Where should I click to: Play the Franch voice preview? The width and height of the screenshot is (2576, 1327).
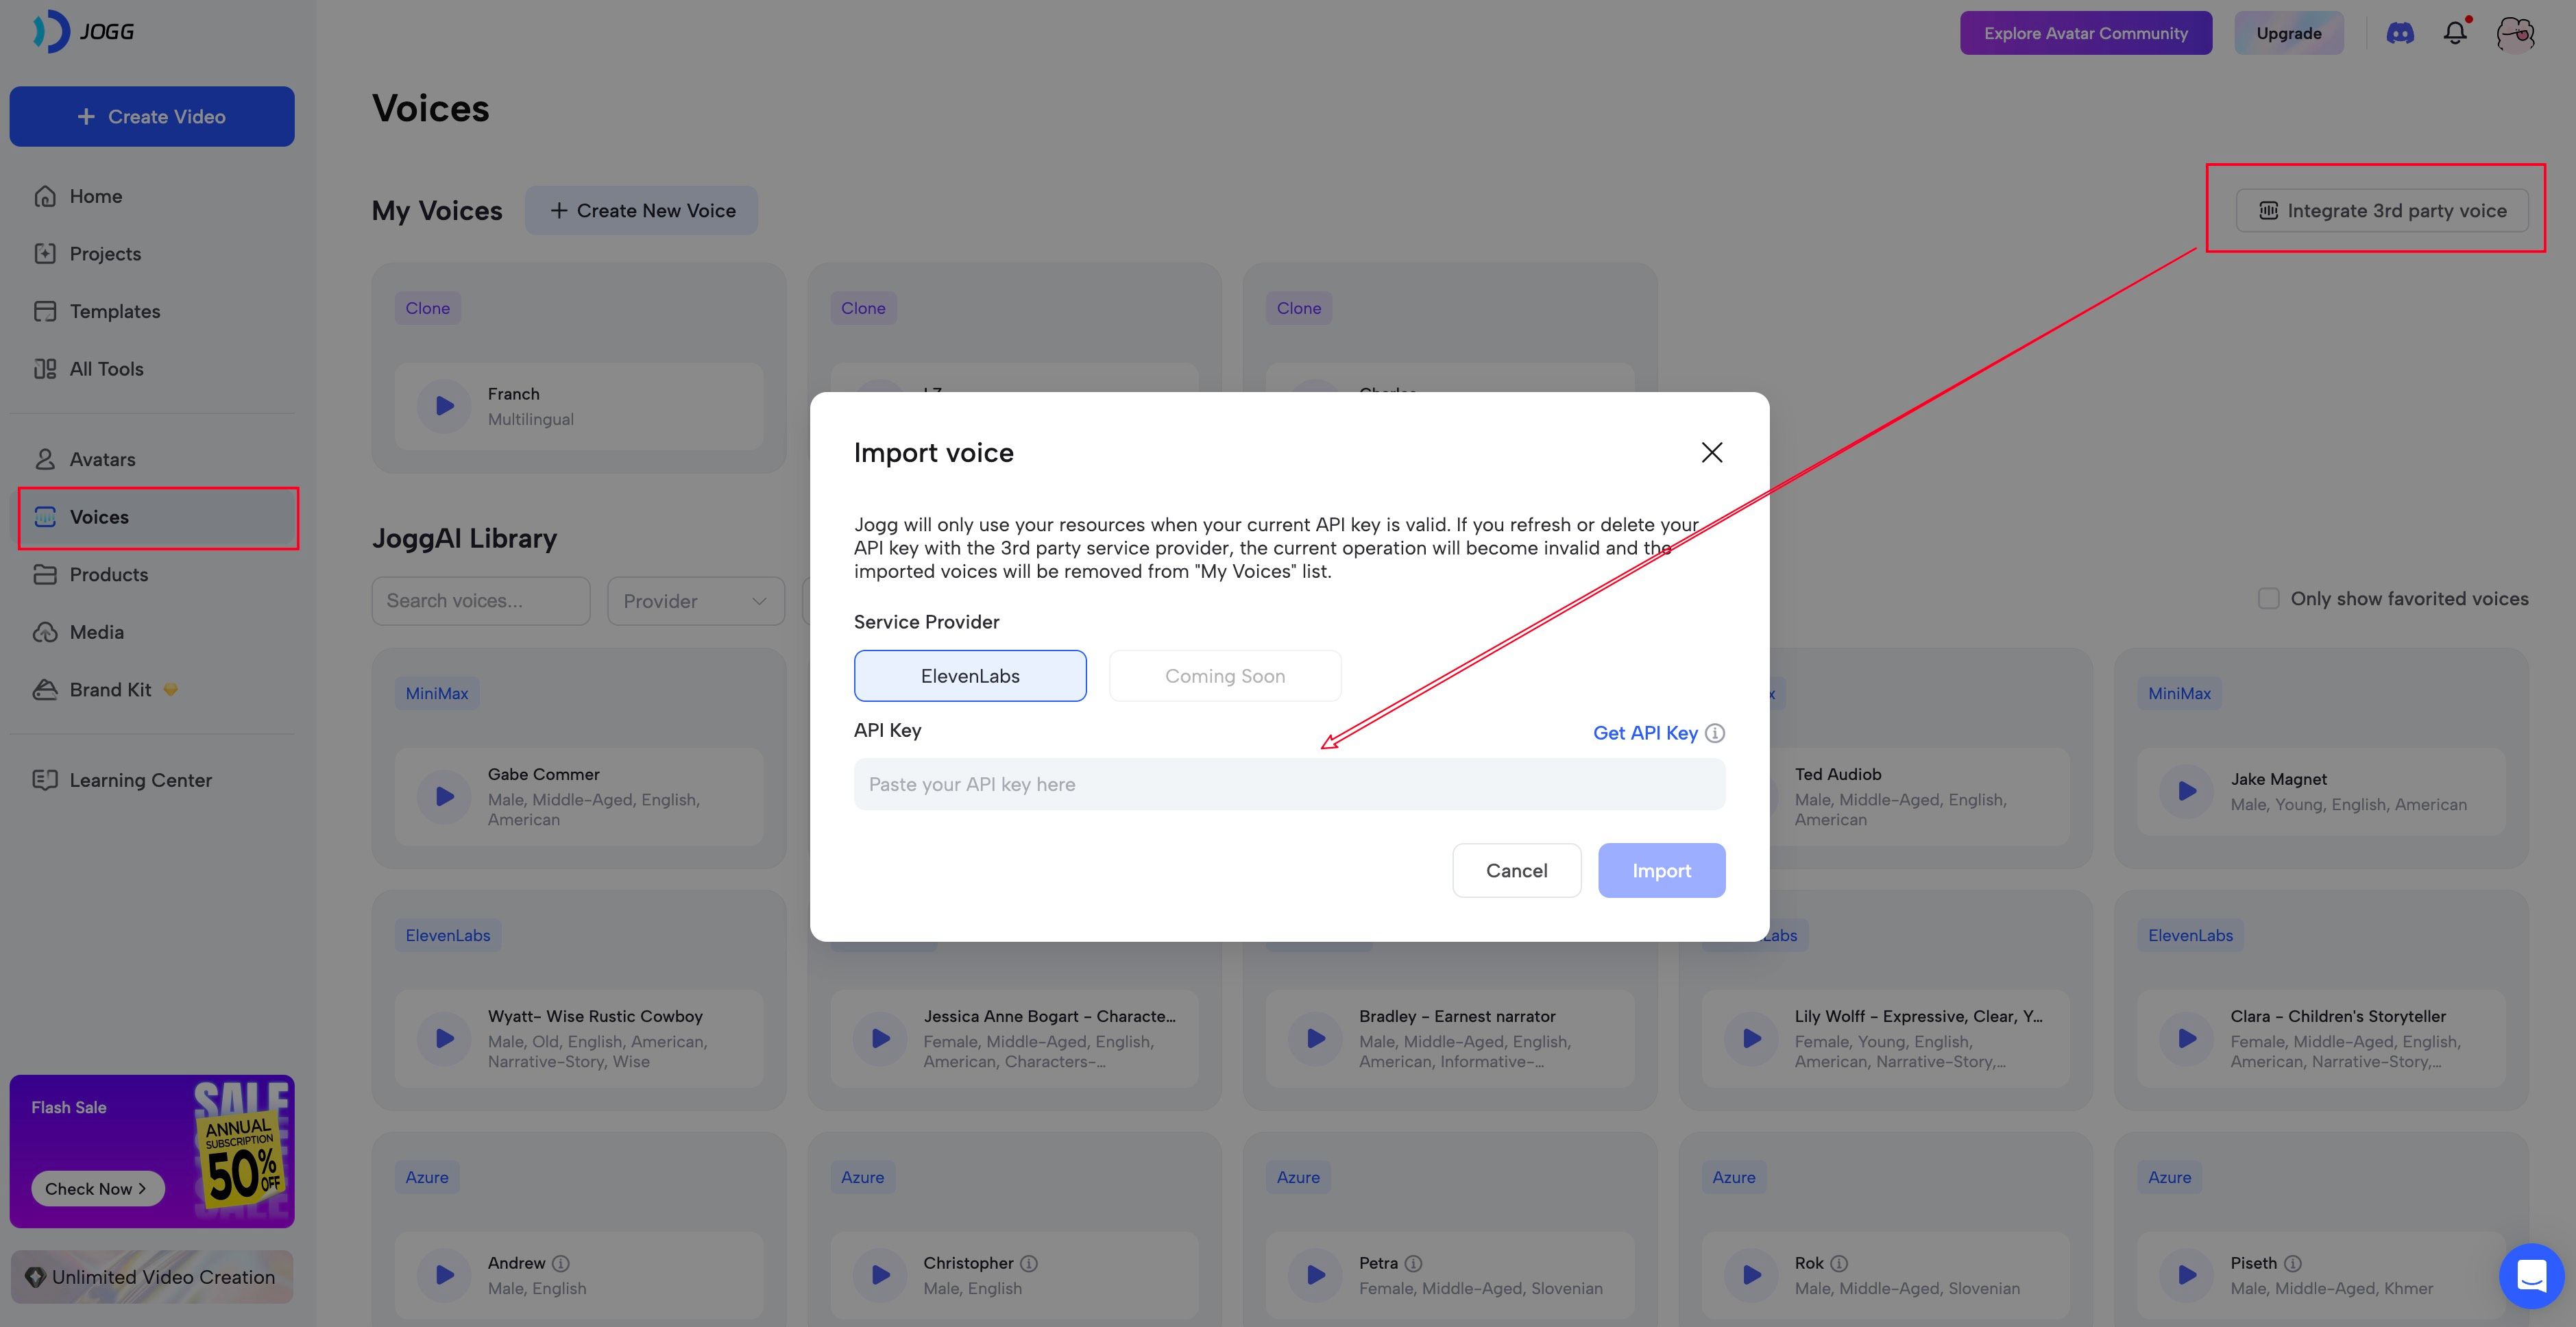(x=444, y=406)
